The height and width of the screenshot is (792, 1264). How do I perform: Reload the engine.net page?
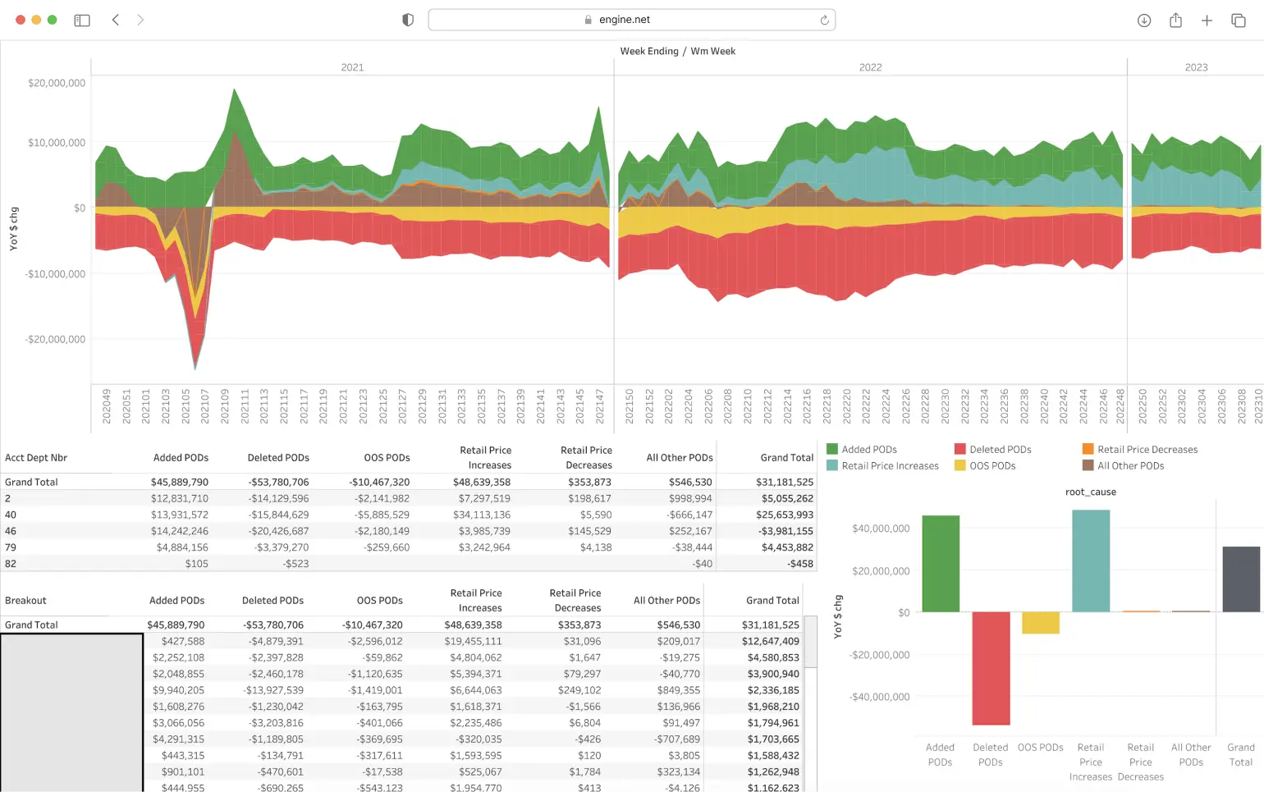pyautogui.click(x=824, y=19)
